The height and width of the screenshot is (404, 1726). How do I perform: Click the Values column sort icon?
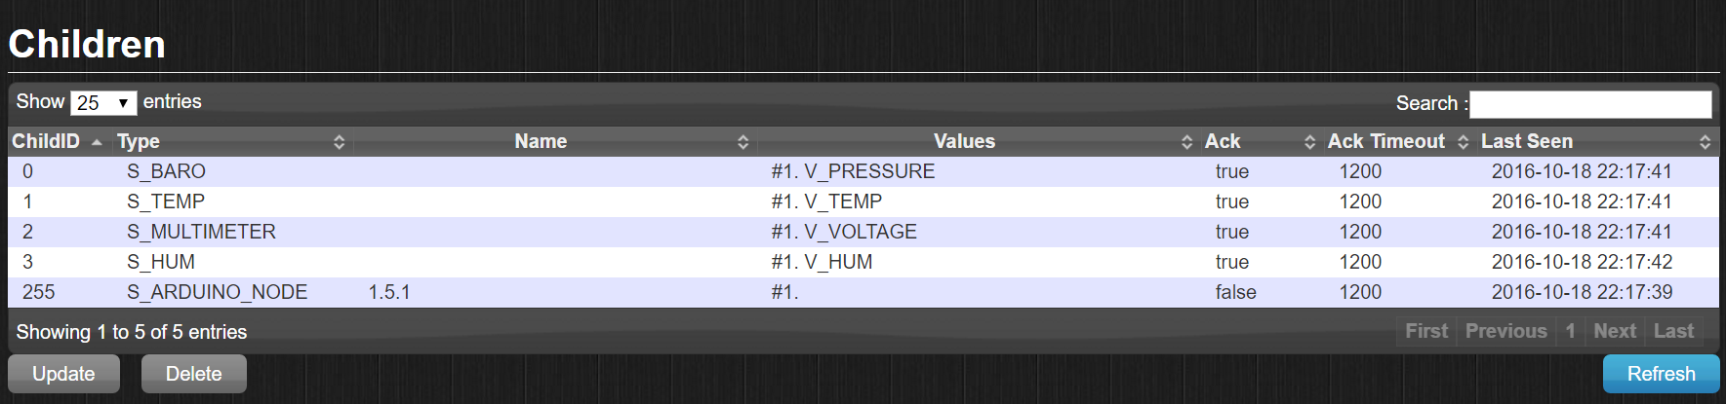pos(1186,142)
